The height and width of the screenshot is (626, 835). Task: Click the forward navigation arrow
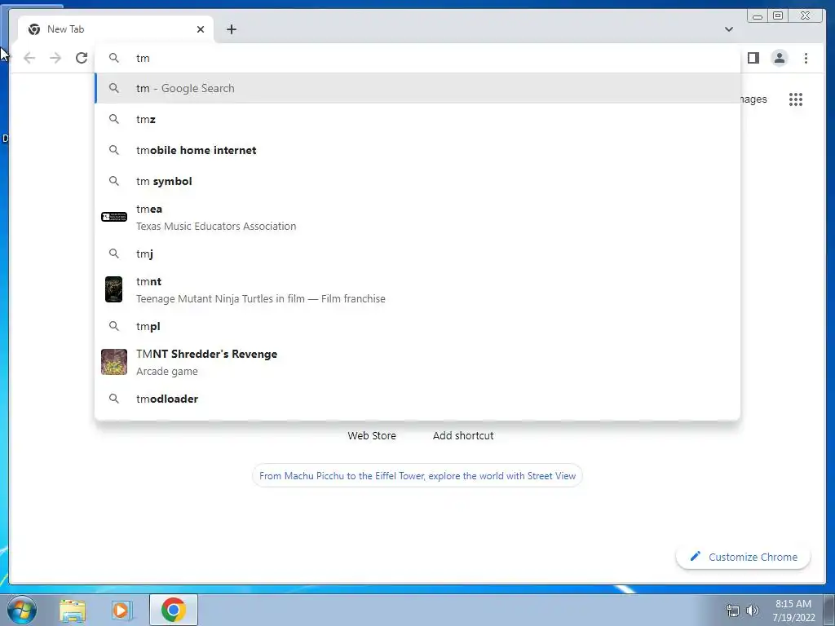55,58
